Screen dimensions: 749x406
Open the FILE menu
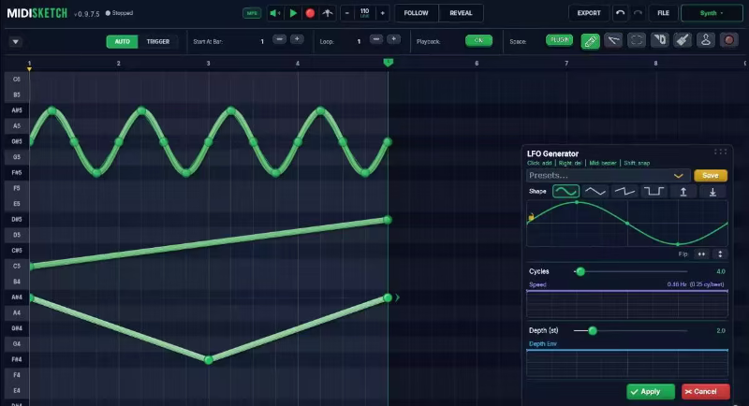click(x=664, y=13)
